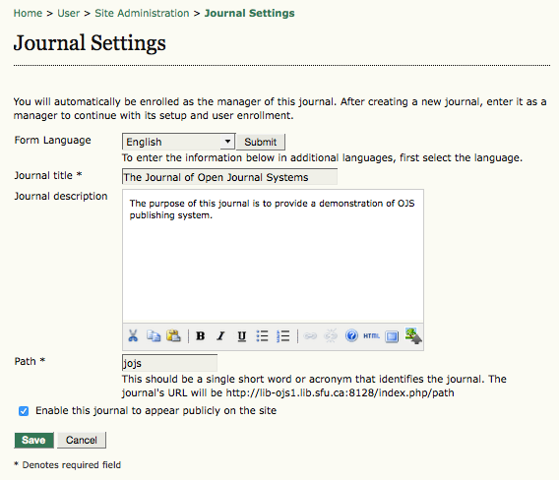This screenshot has height=480, width=559.
Task: Open the HTML source editor
Action: coord(371,335)
